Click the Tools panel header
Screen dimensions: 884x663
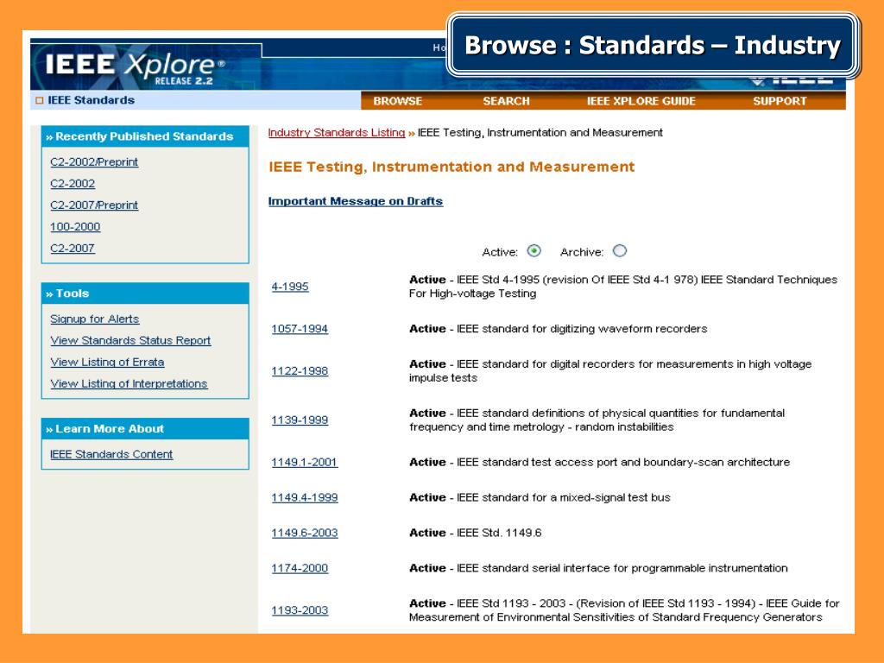pos(145,294)
